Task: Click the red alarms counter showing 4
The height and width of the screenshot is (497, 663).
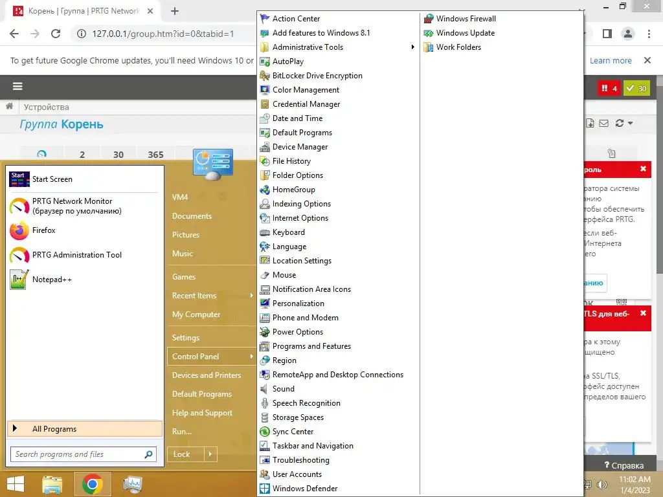Action: 609,88
